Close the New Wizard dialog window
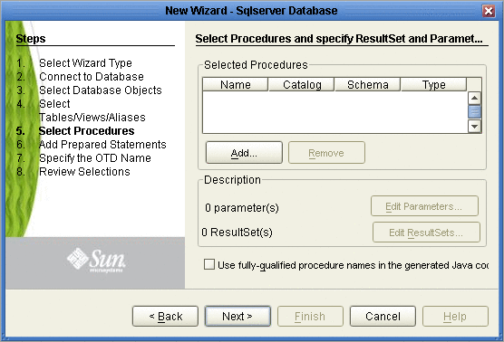This screenshot has width=504, height=342. (489, 11)
